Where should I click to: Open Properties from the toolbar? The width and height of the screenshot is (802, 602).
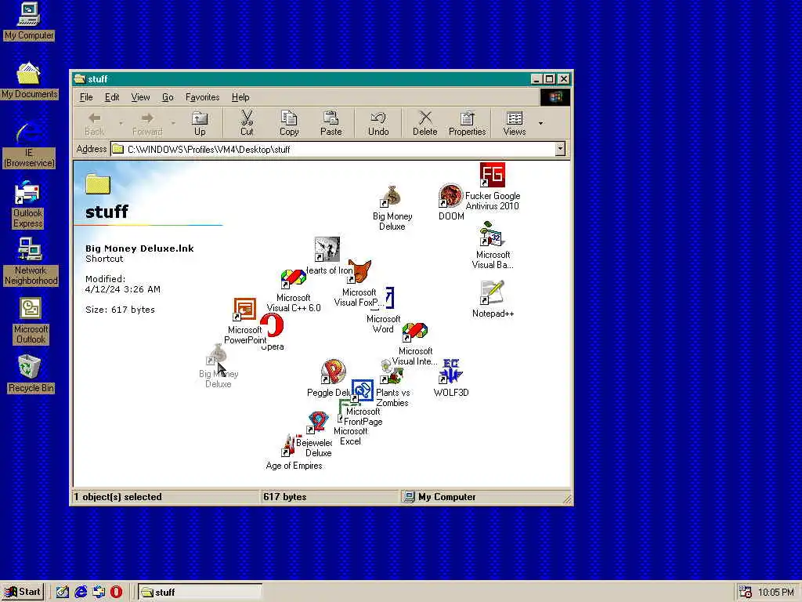467,123
